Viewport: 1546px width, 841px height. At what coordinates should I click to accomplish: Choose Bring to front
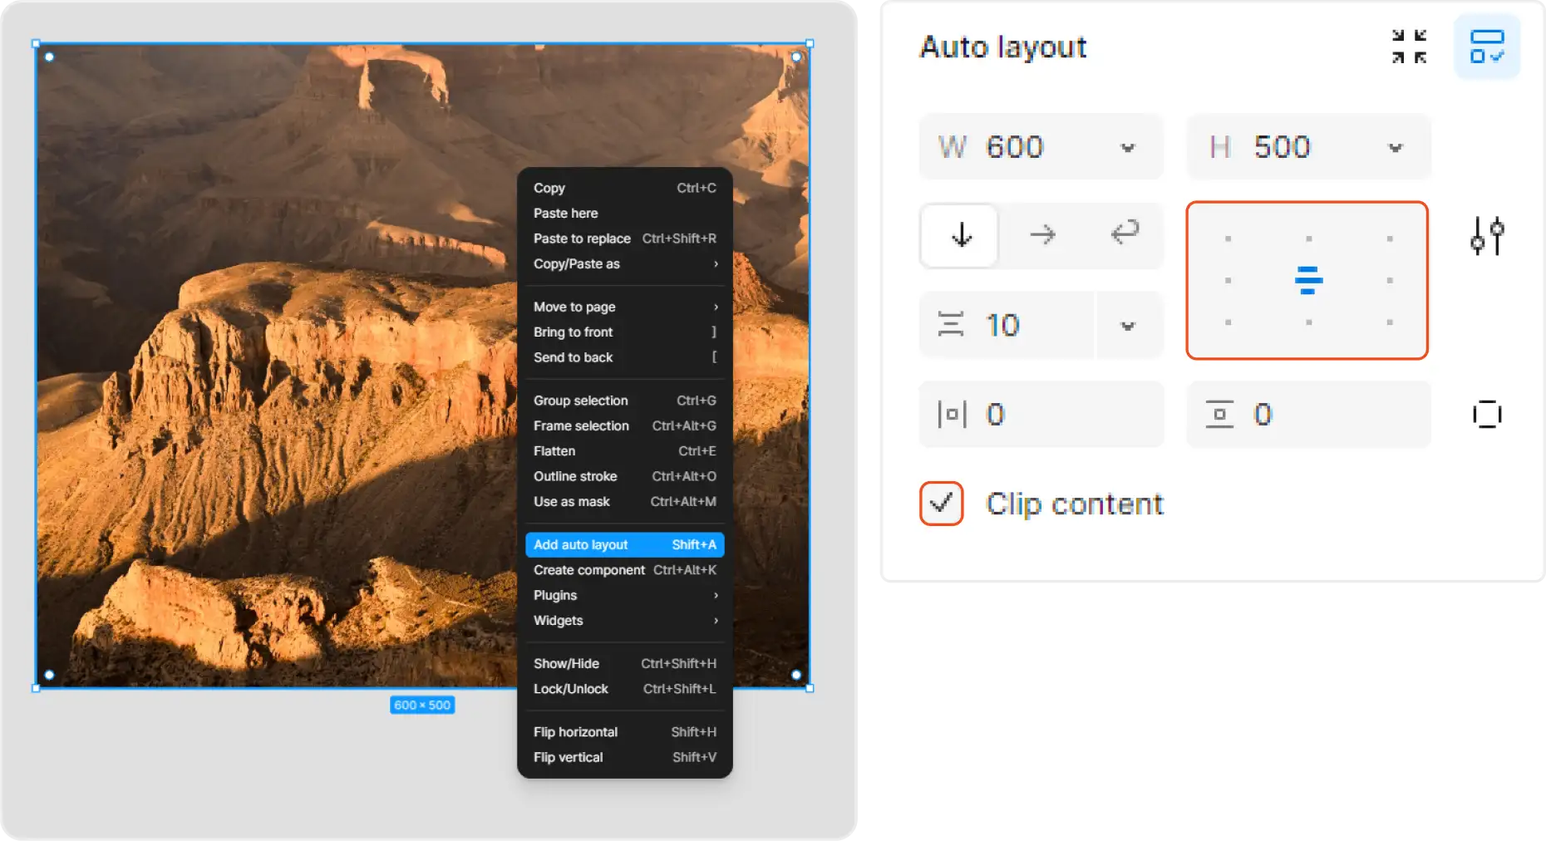[x=625, y=332]
